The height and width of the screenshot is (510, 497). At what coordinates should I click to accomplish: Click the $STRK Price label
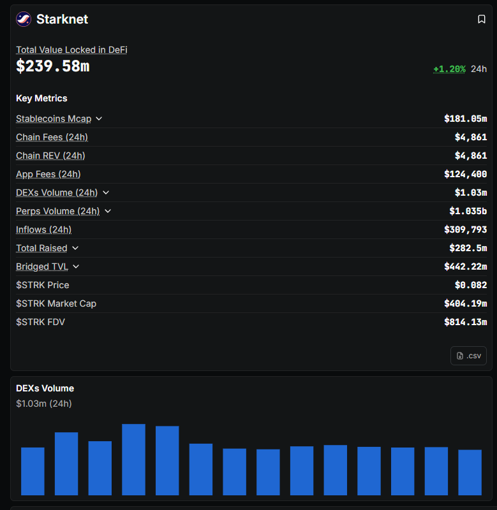(x=43, y=285)
